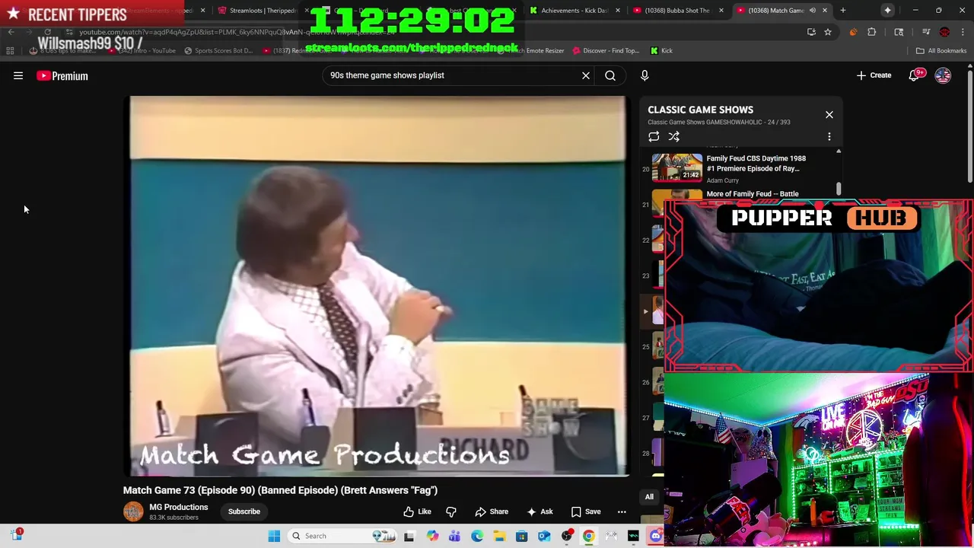Click the playlist panel scrollbar
Screen dimensions: 974x548
point(839,188)
